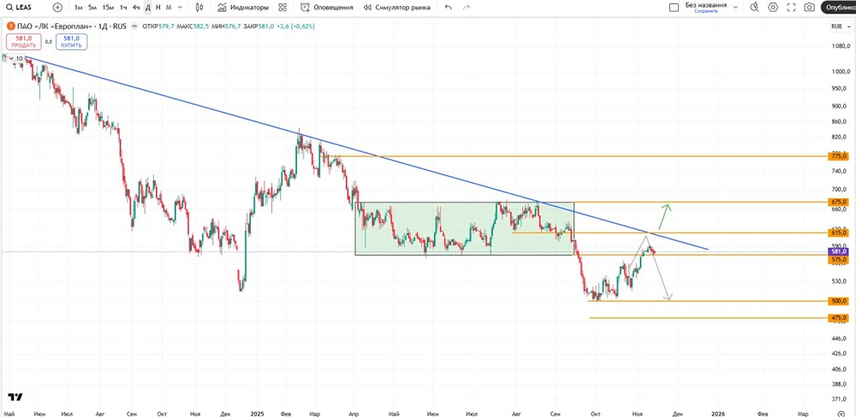Select the 1м timeframe

pyautogui.click(x=79, y=8)
